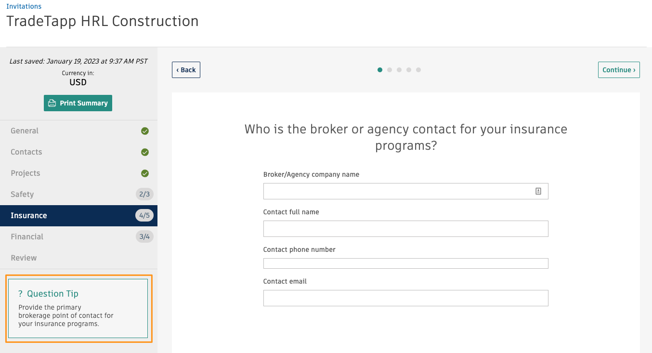Click the green checkmark beside General

click(145, 131)
